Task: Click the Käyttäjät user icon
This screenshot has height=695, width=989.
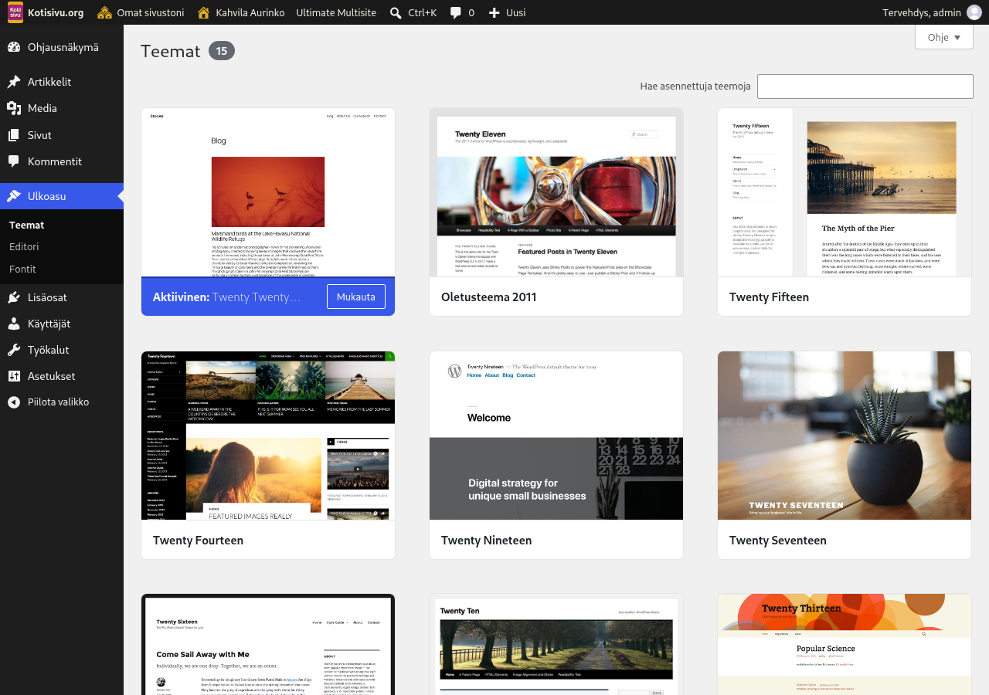Action: (14, 324)
